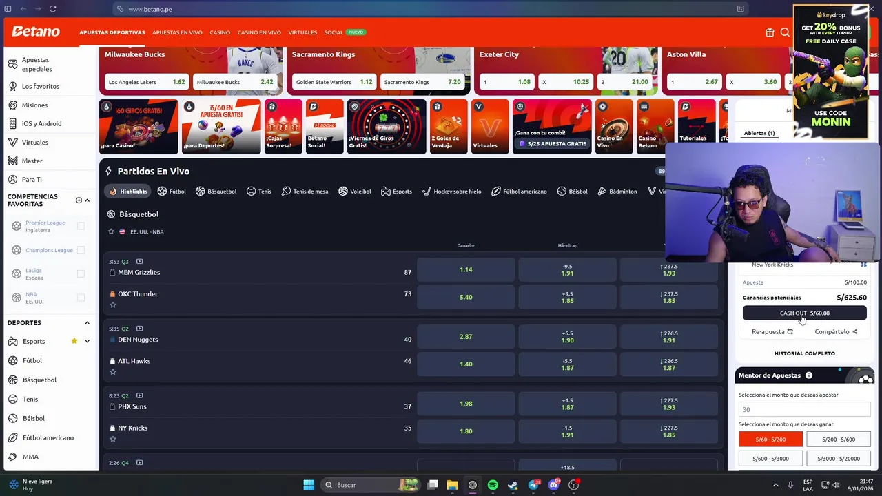Reload the page with browser refresh icon
The width and height of the screenshot is (882, 496).
tap(52, 9)
